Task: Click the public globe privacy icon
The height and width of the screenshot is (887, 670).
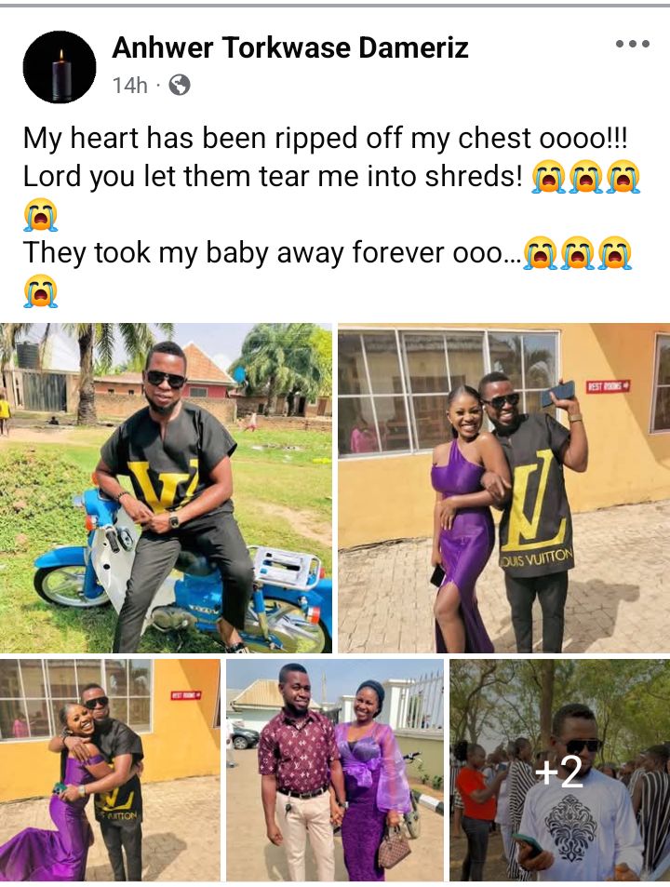Action: 180,86
